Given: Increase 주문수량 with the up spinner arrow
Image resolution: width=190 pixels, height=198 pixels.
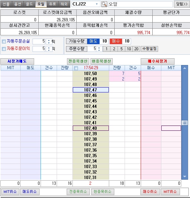Looking at the screenshot, I should pos(99,48).
